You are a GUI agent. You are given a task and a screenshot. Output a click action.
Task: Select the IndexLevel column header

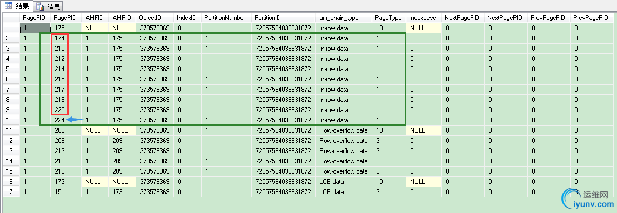point(424,18)
